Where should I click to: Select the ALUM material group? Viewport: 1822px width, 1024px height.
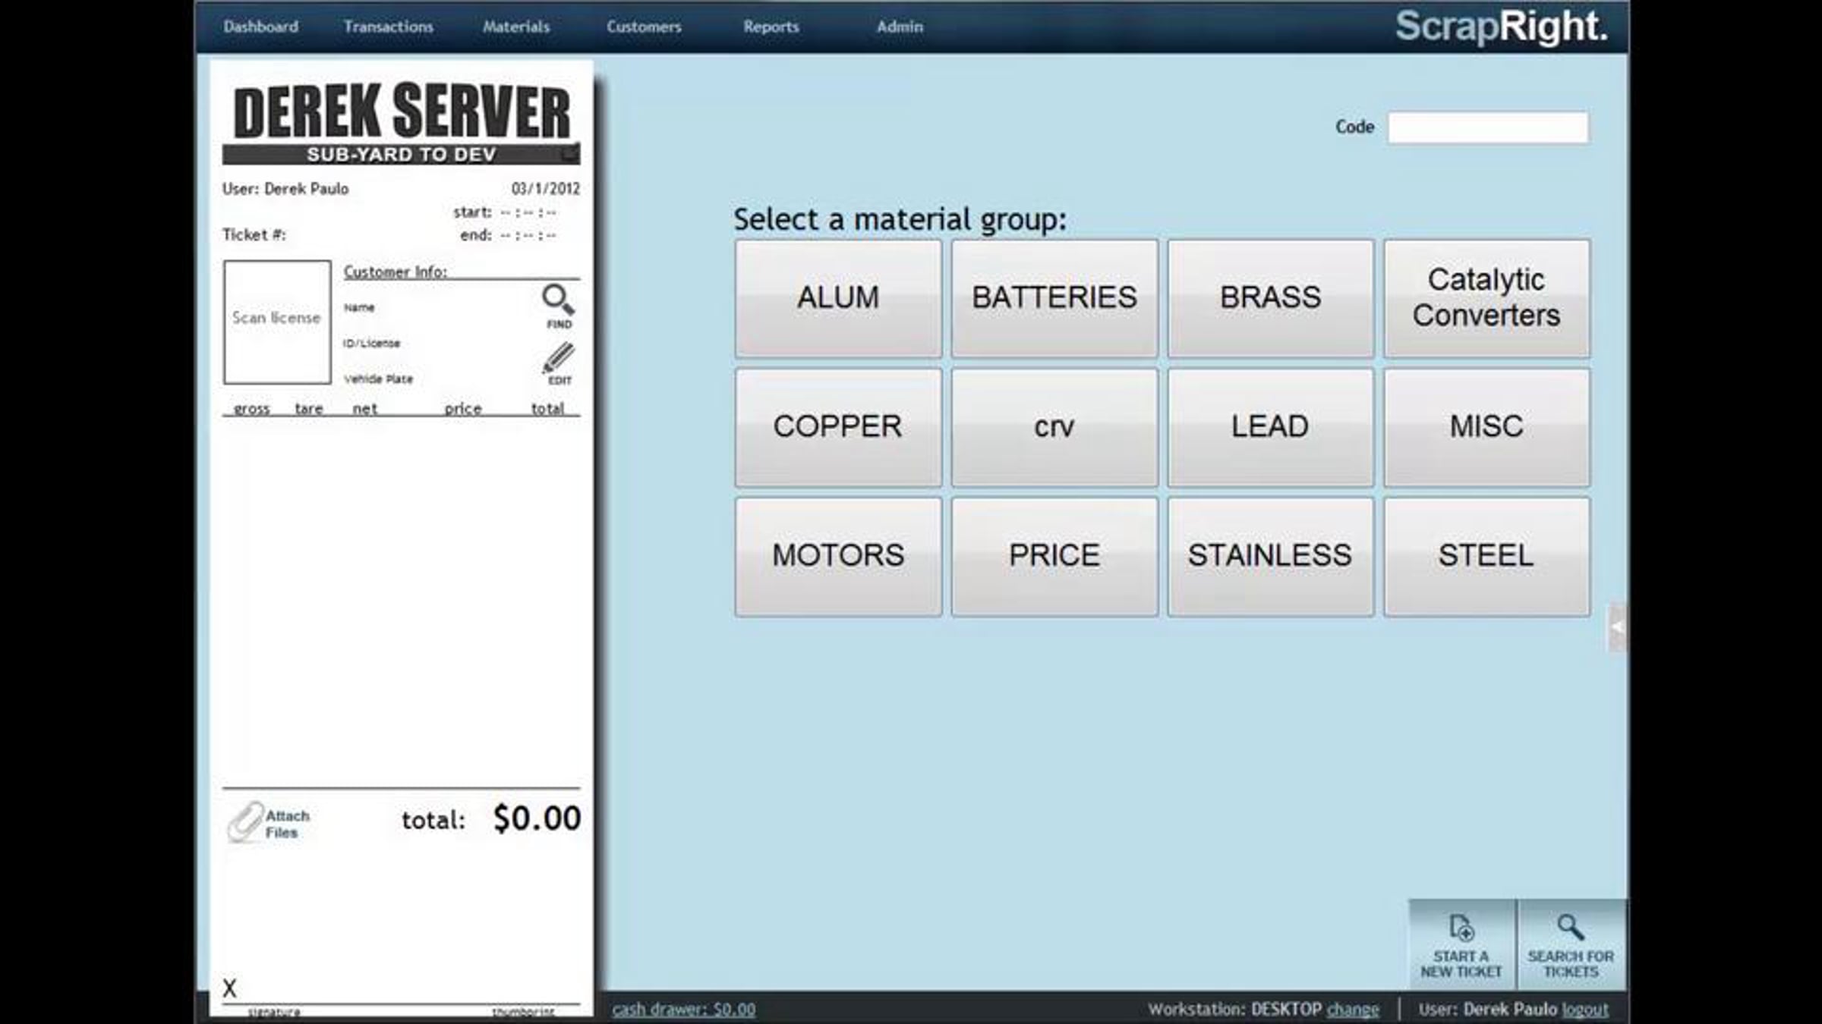pyautogui.click(x=838, y=298)
